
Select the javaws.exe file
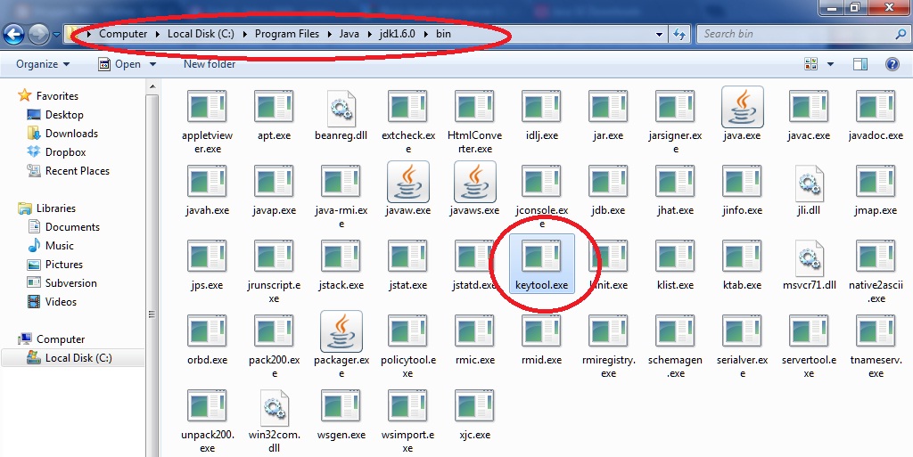pos(474,190)
